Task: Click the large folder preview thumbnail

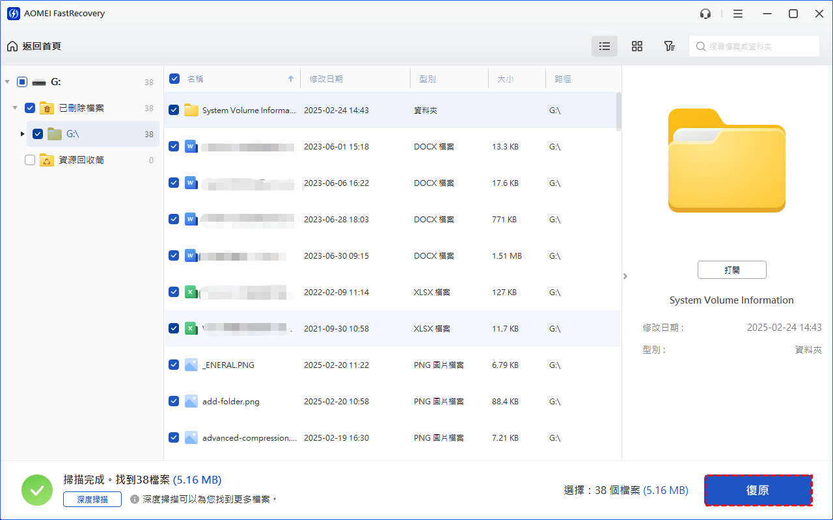Action: coord(727,160)
